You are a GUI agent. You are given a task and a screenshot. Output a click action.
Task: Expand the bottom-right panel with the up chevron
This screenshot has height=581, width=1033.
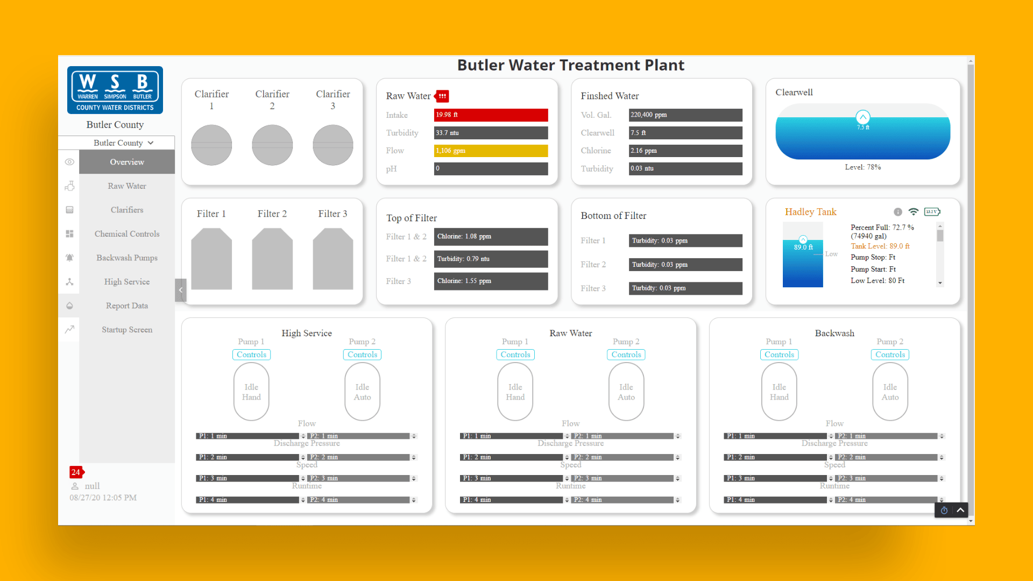960,510
